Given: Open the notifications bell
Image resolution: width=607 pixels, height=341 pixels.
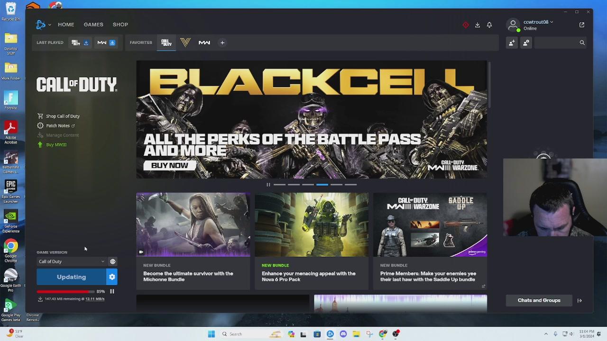Looking at the screenshot, I should (x=489, y=25).
